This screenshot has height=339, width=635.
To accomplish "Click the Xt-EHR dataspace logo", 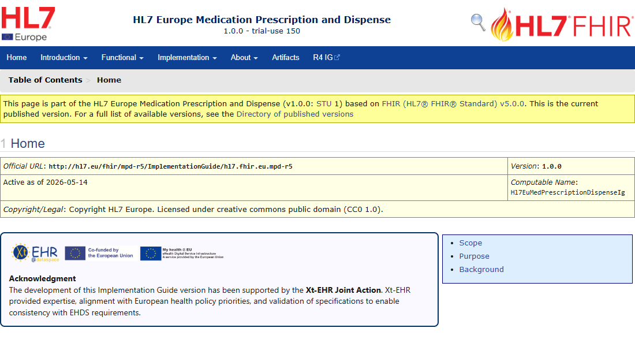I will pyautogui.click(x=35, y=253).
